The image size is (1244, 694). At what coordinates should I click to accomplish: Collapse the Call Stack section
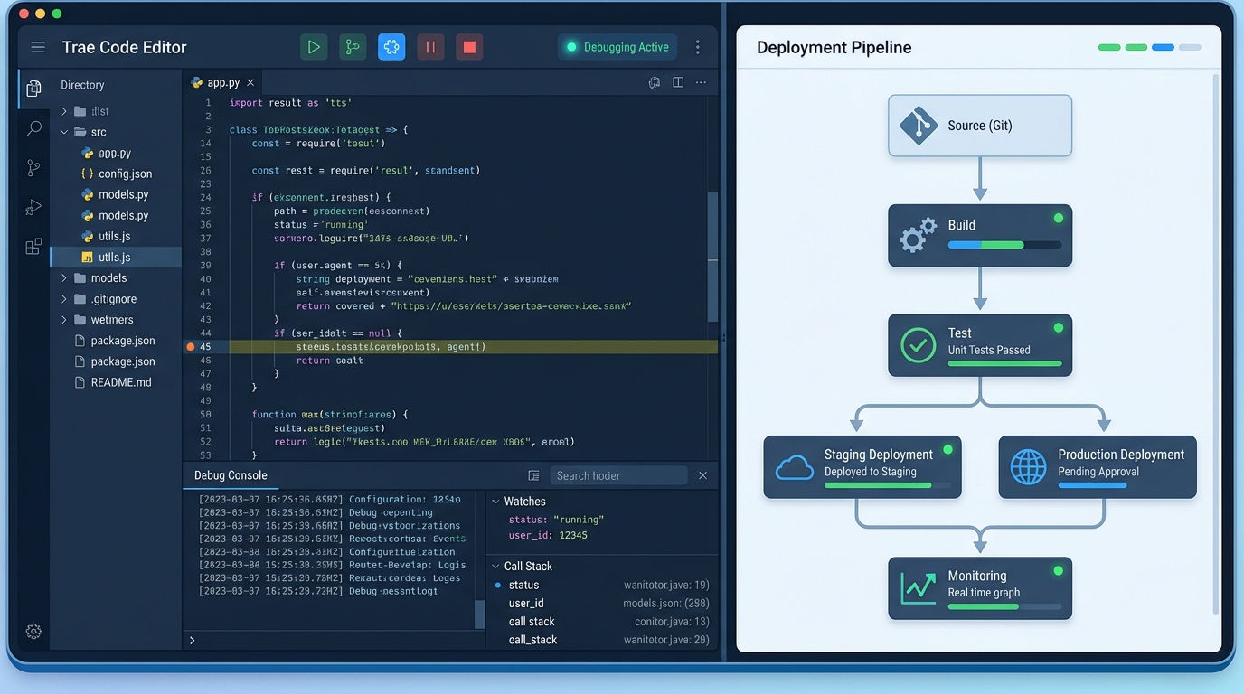(x=495, y=566)
